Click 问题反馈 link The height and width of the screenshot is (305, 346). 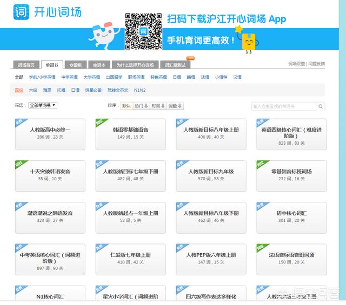[x=317, y=64]
